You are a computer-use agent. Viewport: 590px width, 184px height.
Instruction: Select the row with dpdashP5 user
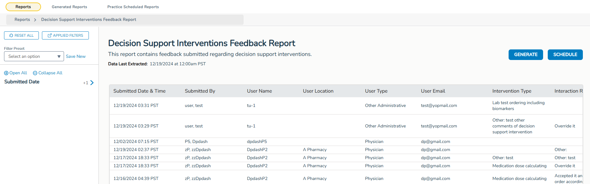[x=257, y=142]
